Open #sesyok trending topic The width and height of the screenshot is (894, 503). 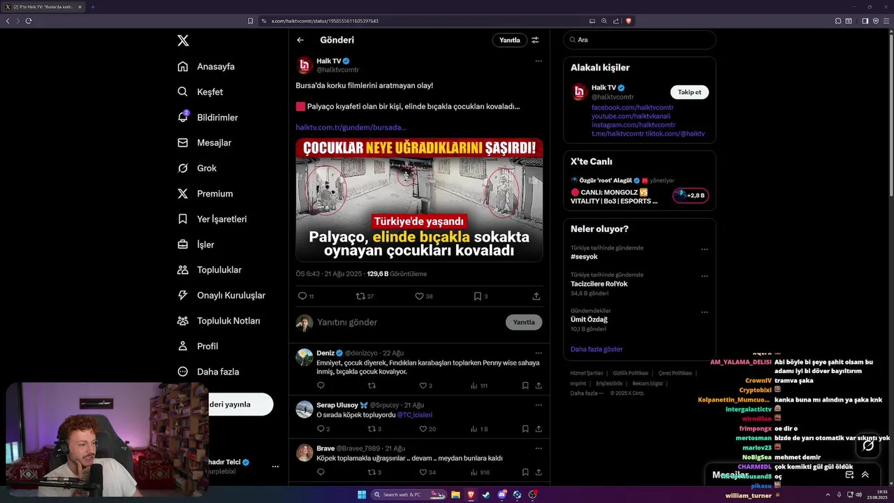(584, 256)
